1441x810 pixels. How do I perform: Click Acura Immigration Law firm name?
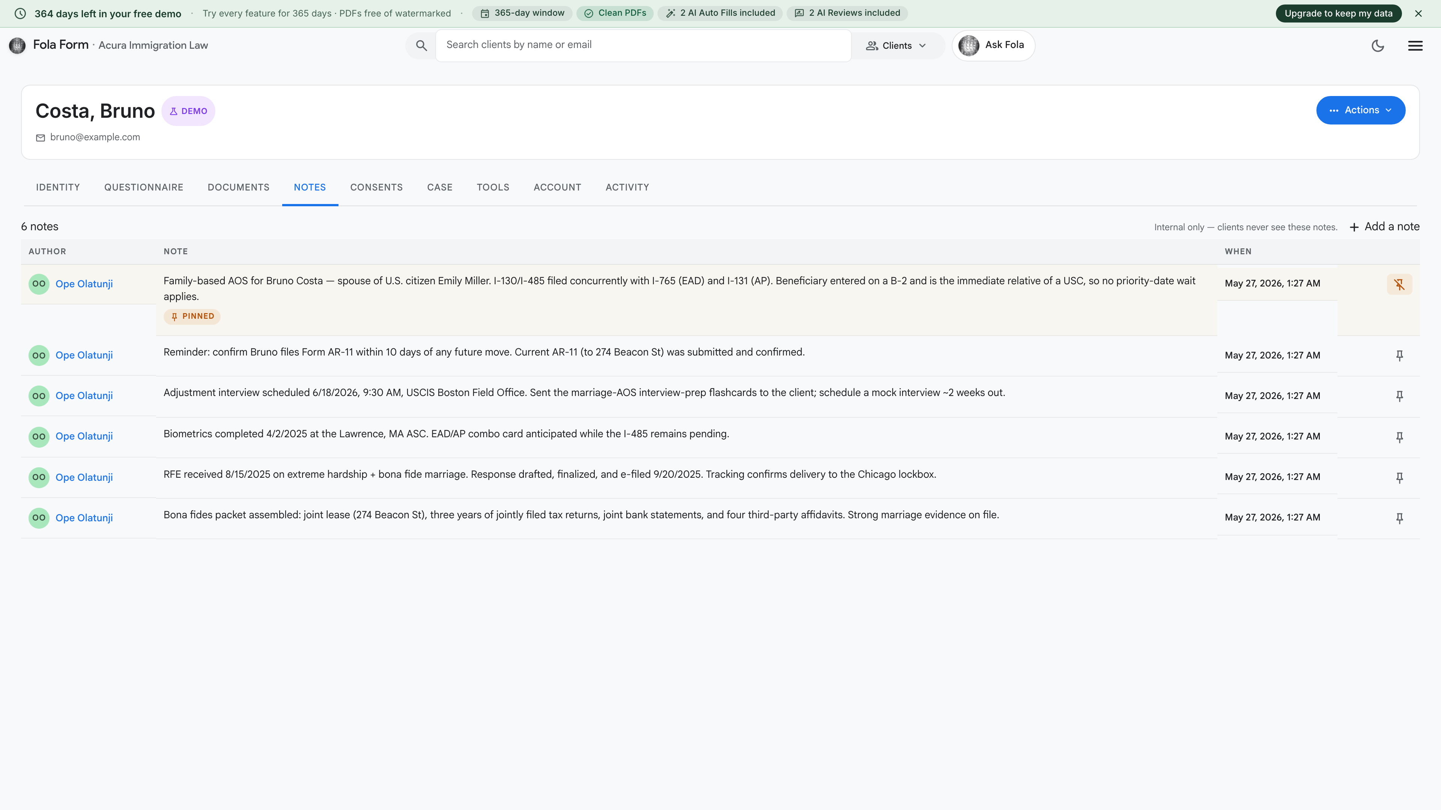coord(153,45)
